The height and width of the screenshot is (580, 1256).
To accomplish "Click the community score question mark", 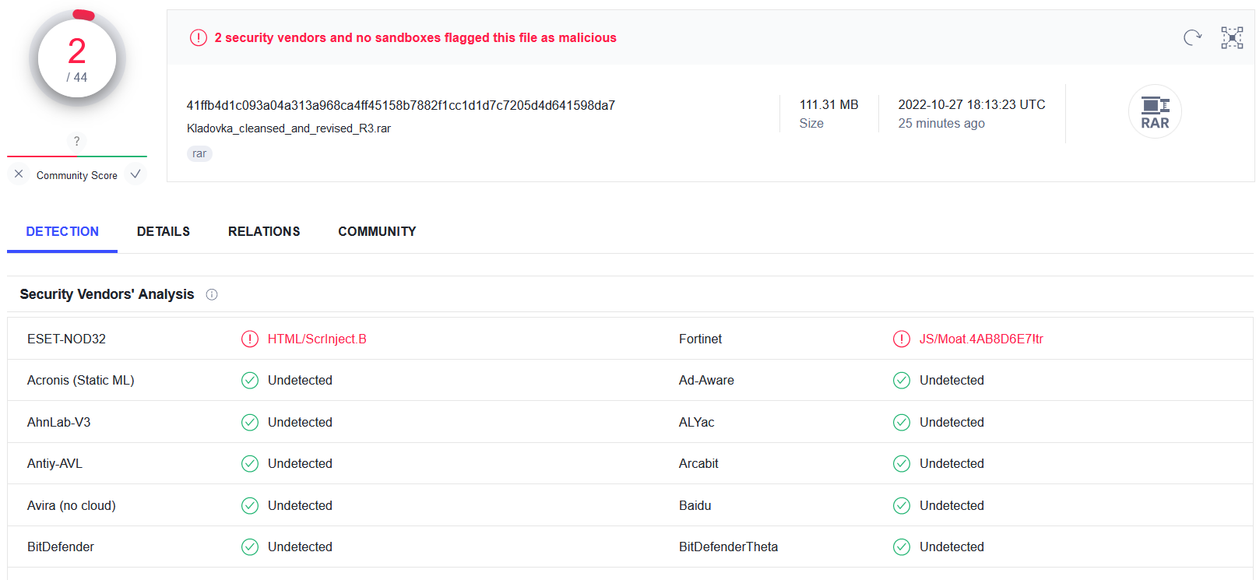I will (x=76, y=141).
